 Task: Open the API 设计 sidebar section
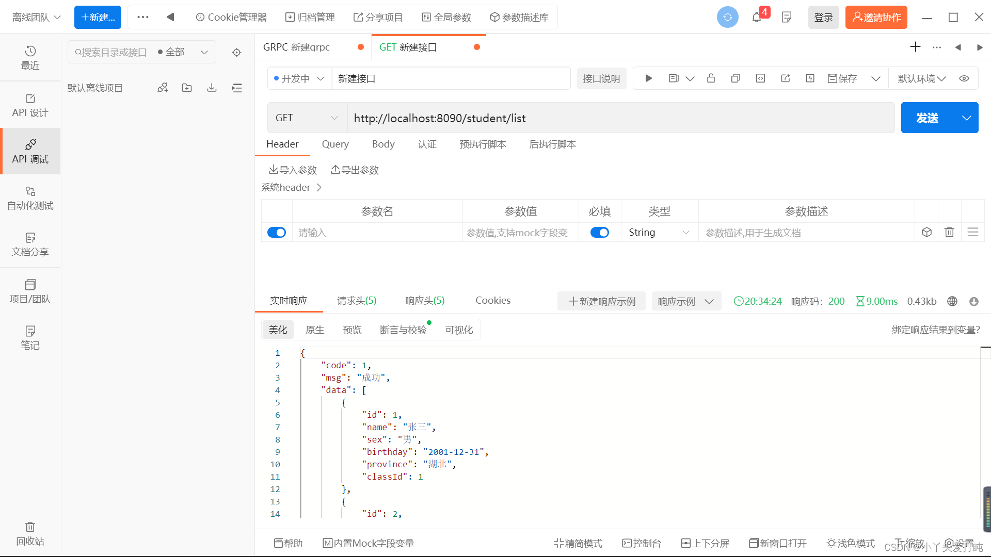pos(30,105)
